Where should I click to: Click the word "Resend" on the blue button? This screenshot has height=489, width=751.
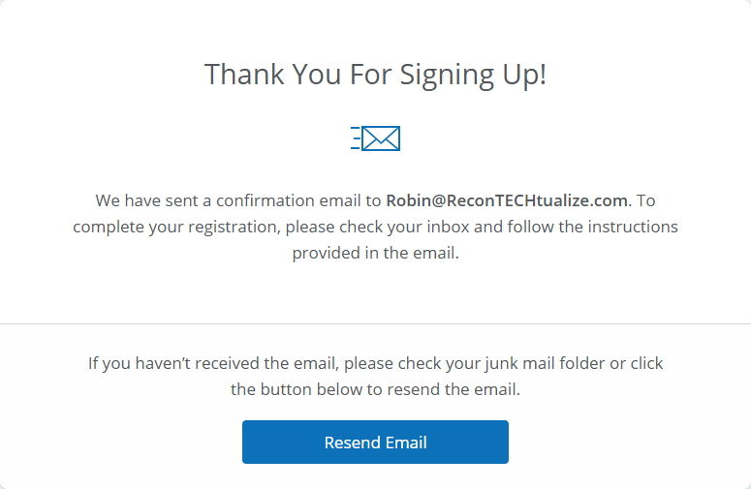(352, 443)
